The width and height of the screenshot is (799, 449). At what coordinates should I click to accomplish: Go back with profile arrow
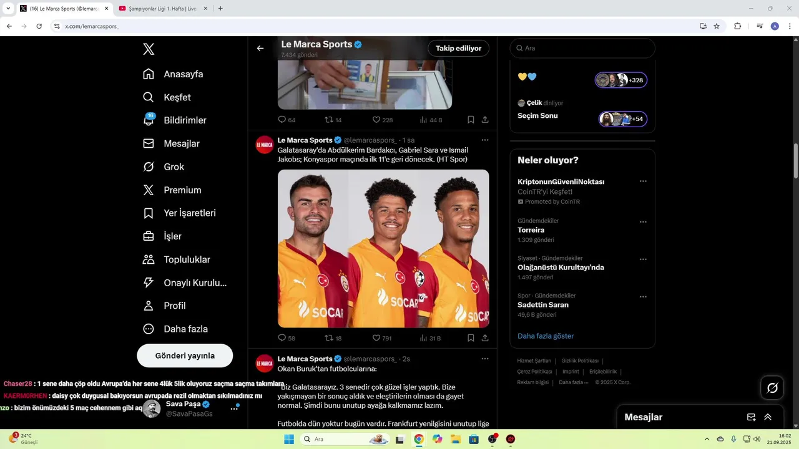pyautogui.click(x=260, y=48)
